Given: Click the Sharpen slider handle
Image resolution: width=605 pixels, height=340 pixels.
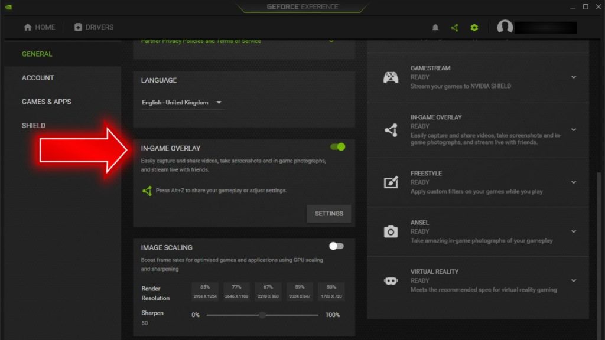Looking at the screenshot, I should [262, 315].
